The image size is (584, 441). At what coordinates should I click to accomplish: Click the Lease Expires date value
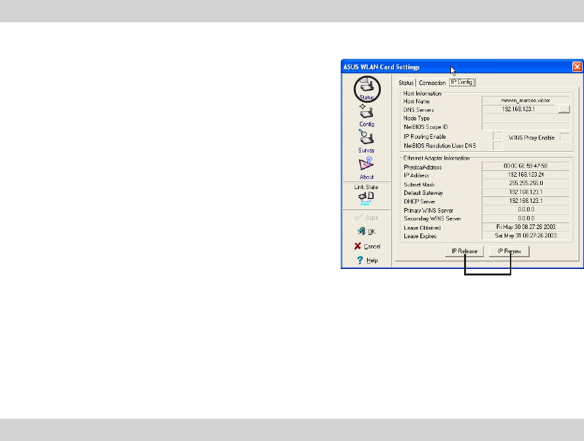[526, 236]
